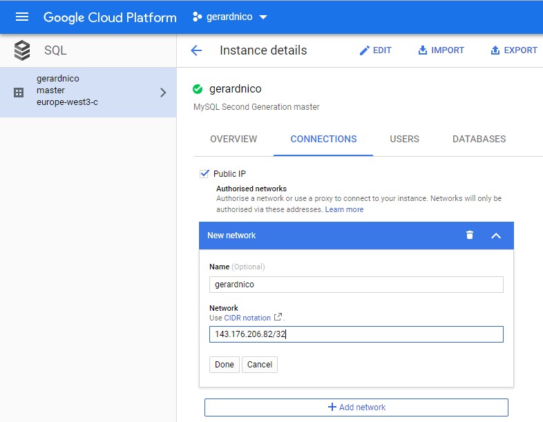This screenshot has height=422, width=543.
Task: Open the CIDR notation link
Action: [x=247, y=318]
